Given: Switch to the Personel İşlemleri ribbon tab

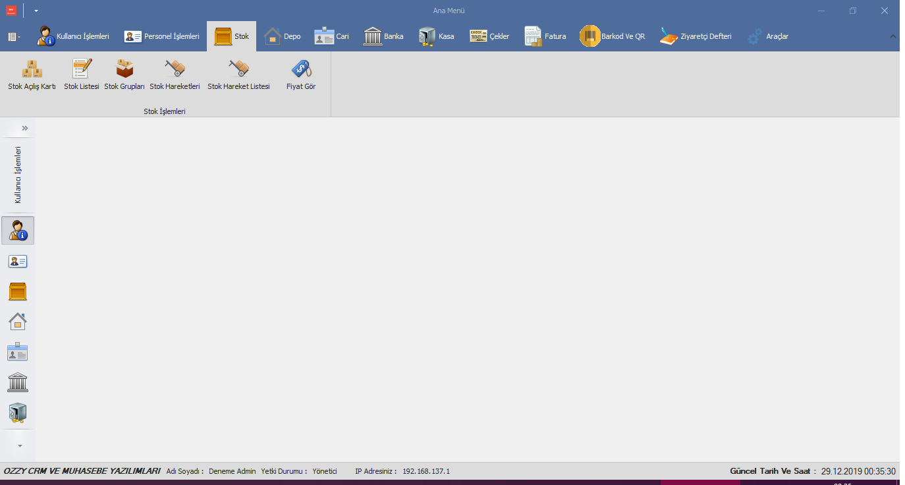Looking at the screenshot, I should coord(162,36).
